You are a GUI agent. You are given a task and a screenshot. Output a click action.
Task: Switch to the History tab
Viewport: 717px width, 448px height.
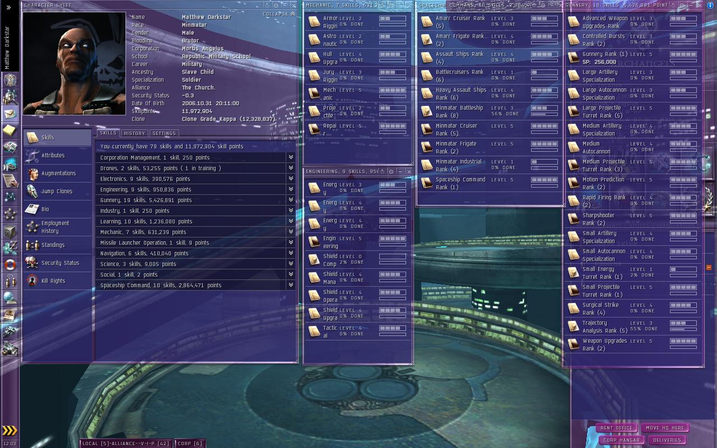click(134, 133)
